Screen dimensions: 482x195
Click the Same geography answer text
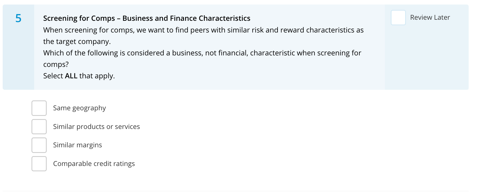click(79, 108)
